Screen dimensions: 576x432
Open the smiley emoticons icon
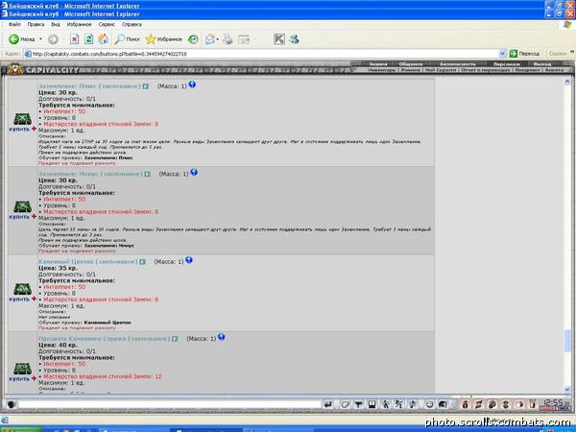pos(429,404)
